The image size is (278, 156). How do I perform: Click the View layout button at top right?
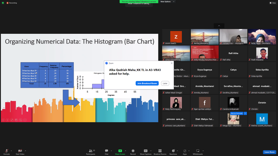point(273,3)
